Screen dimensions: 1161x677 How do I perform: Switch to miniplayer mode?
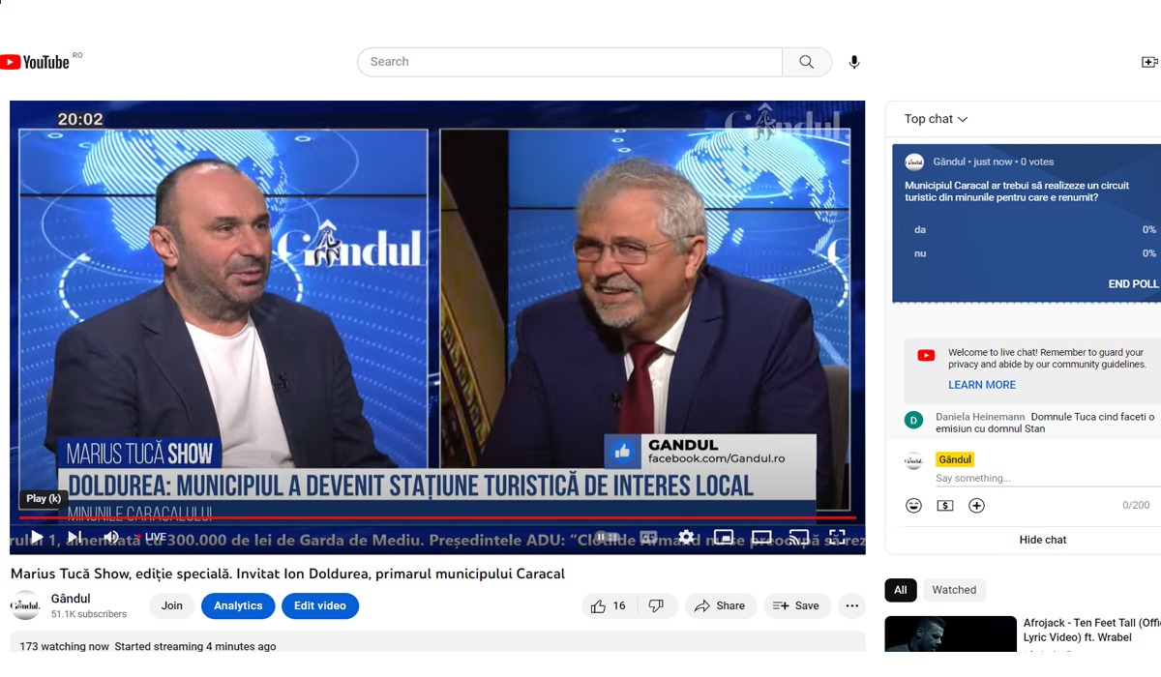tap(724, 537)
